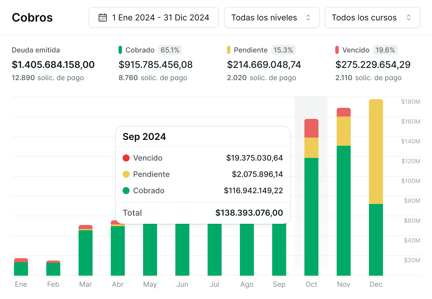Select the Pendiente 15.3% percentage badge

pos(283,50)
